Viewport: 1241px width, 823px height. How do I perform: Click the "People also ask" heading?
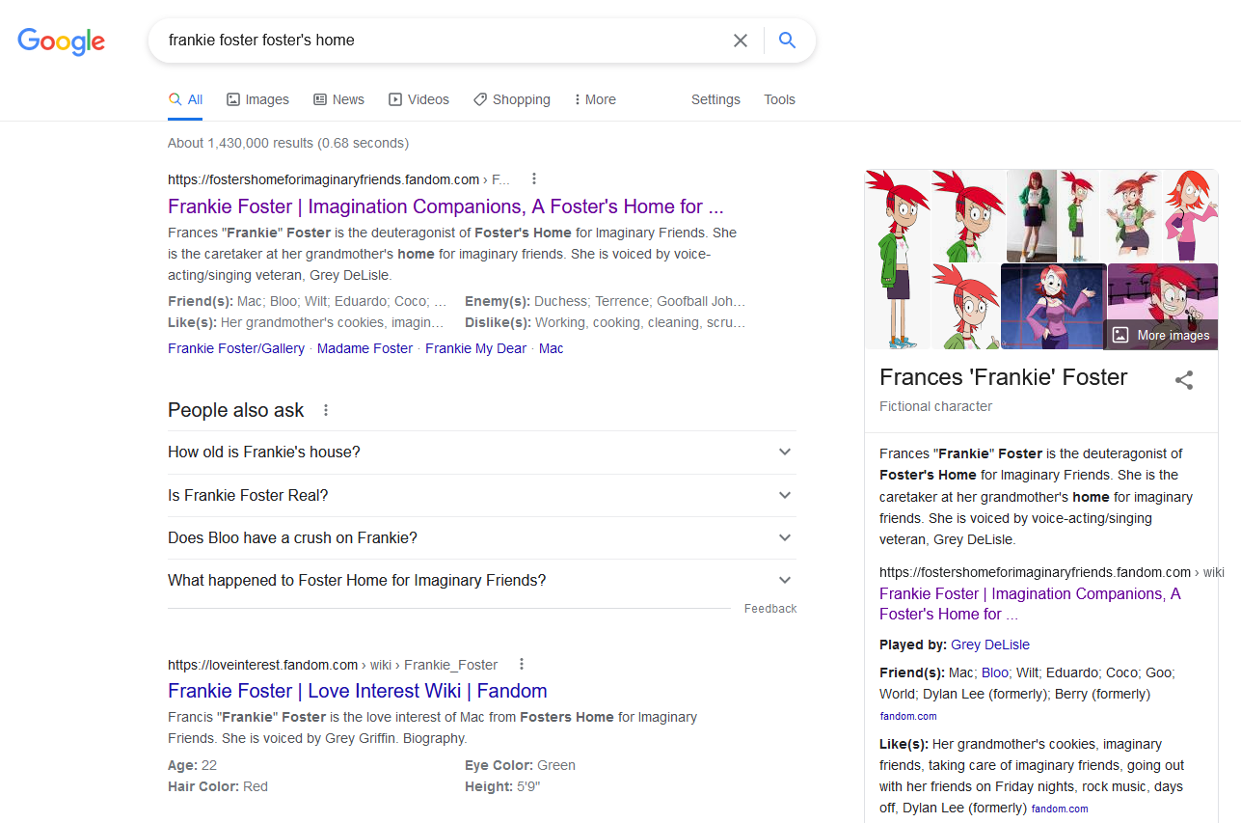[236, 410]
